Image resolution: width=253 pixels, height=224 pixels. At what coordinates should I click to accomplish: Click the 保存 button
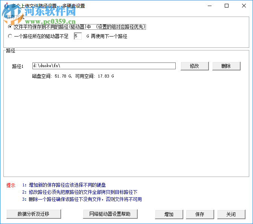coord(200,214)
